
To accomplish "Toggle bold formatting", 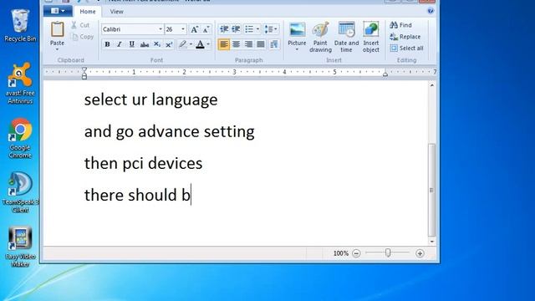I will point(107,44).
